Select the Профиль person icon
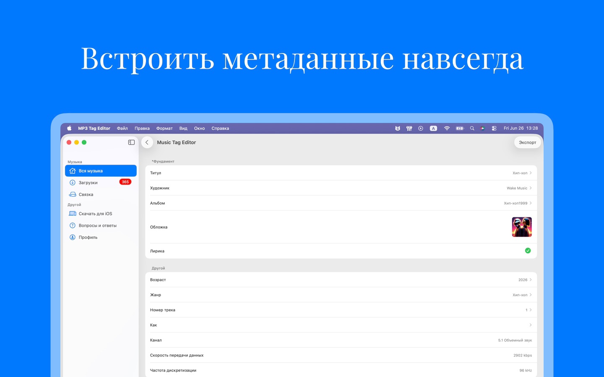The image size is (604, 377). point(73,237)
